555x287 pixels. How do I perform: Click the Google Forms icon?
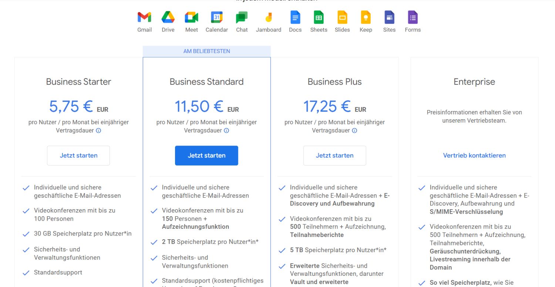[413, 17]
